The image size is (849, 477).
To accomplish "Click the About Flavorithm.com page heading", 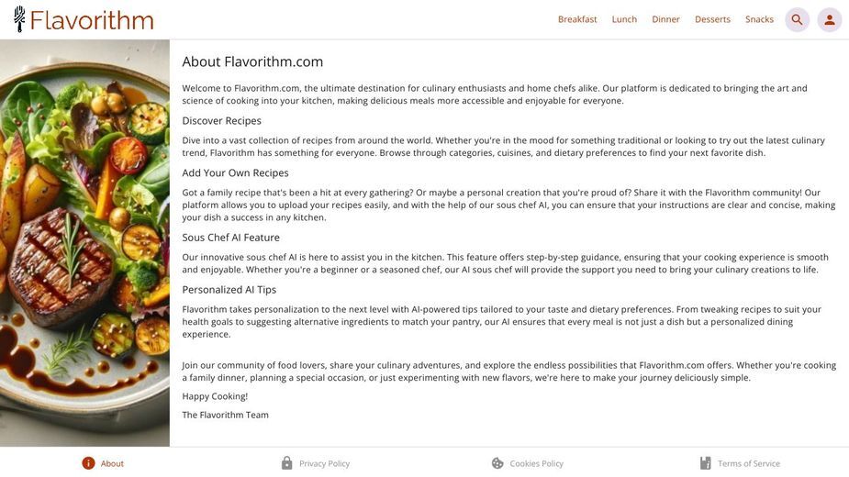I will [x=252, y=61].
